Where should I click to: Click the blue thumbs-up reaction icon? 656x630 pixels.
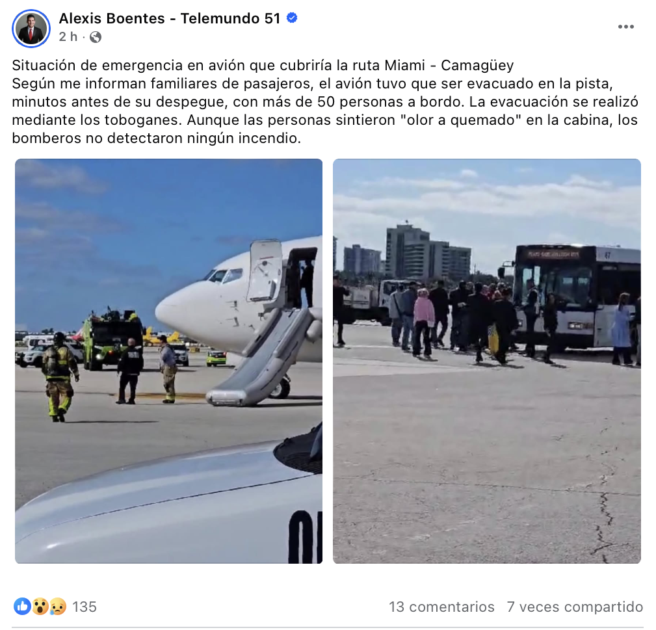(22, 606)
